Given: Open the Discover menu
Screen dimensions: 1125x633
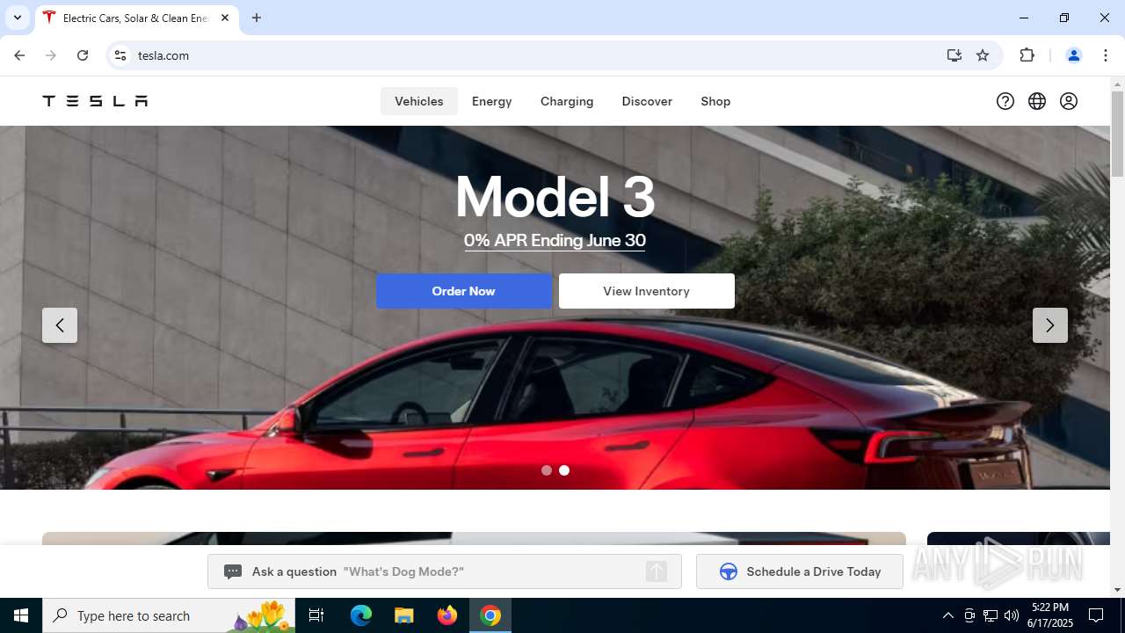Looking at the screenshot, I should 647,101.
